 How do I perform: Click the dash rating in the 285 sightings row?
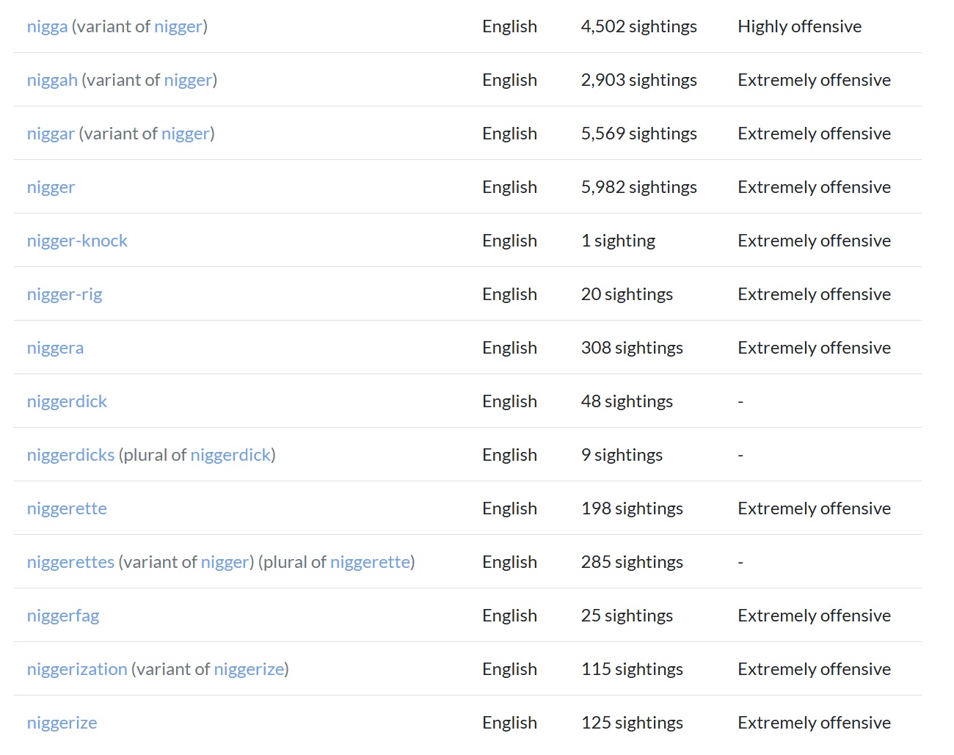coord(740,563)
